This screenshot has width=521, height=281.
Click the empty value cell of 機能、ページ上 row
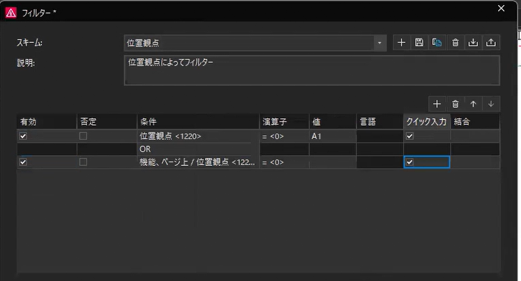point(332,162)
